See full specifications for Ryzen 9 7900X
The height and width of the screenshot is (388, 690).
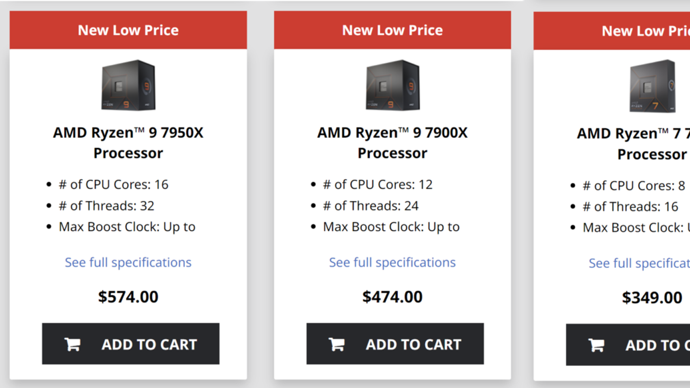tap(392, 263)
